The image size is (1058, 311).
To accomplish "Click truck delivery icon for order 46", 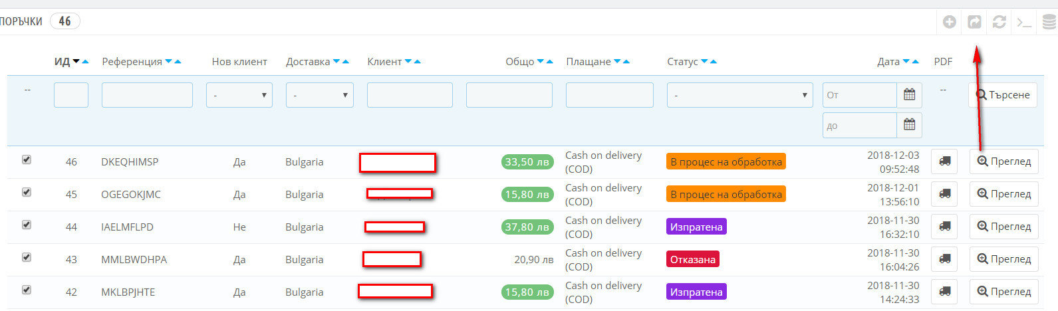I will 944,161.
